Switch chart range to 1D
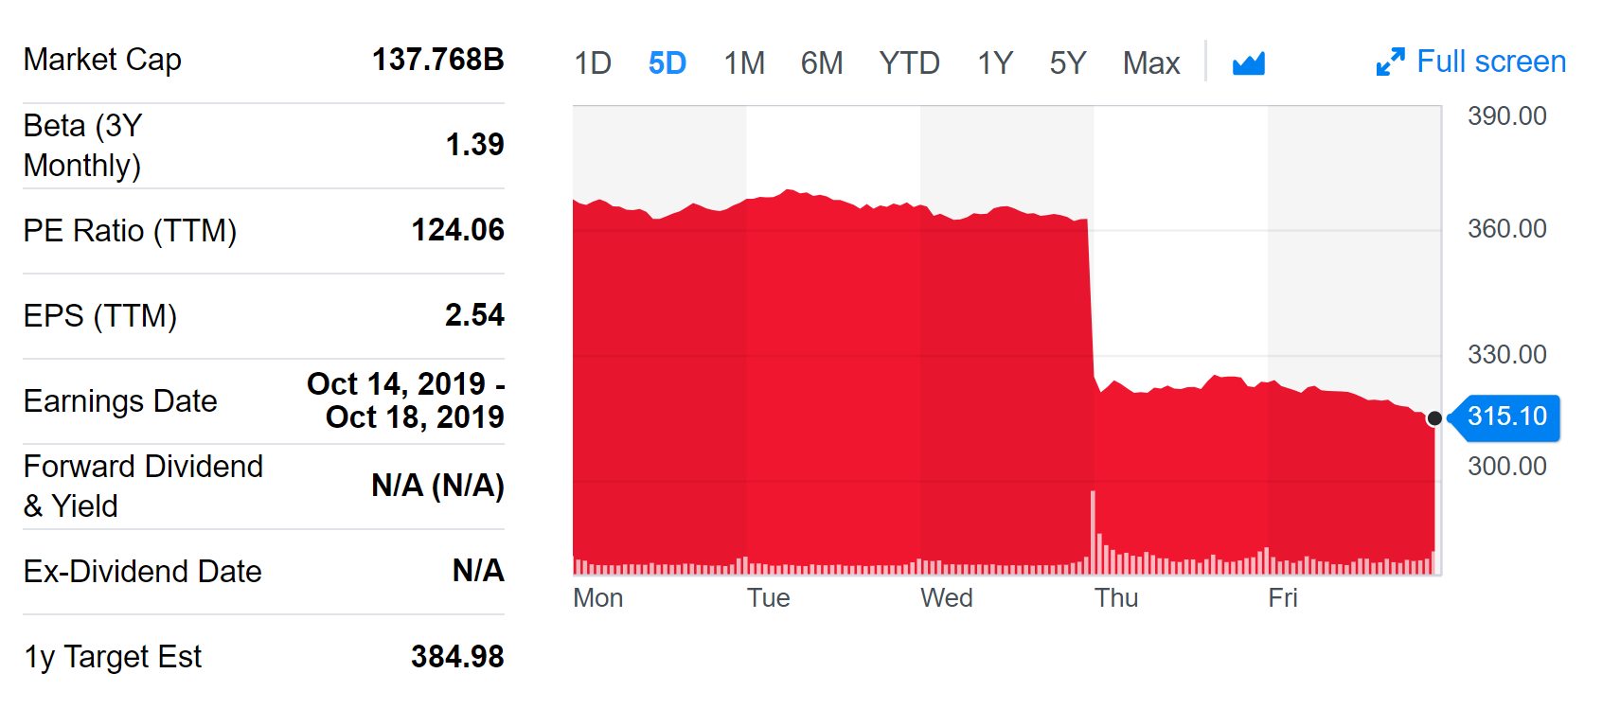Screen dimensions: 1620x709 [593, 63]
